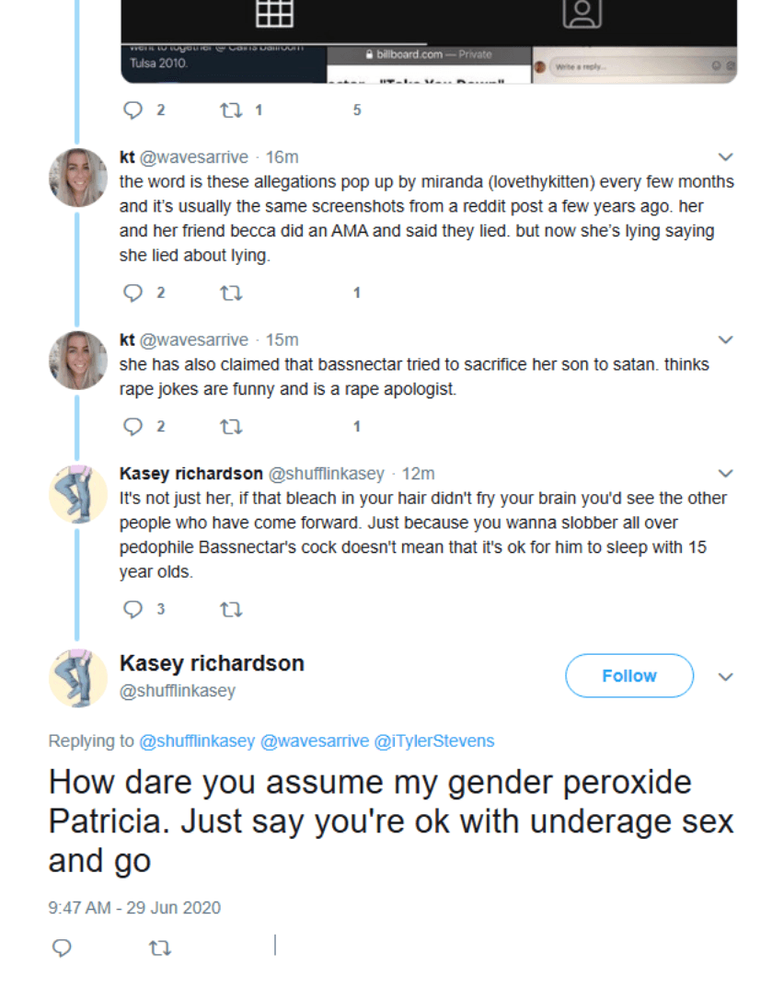Open chevron menu on Kasey's 12m tweet
The height and width of the screenshot is (988, 784).
725,474
